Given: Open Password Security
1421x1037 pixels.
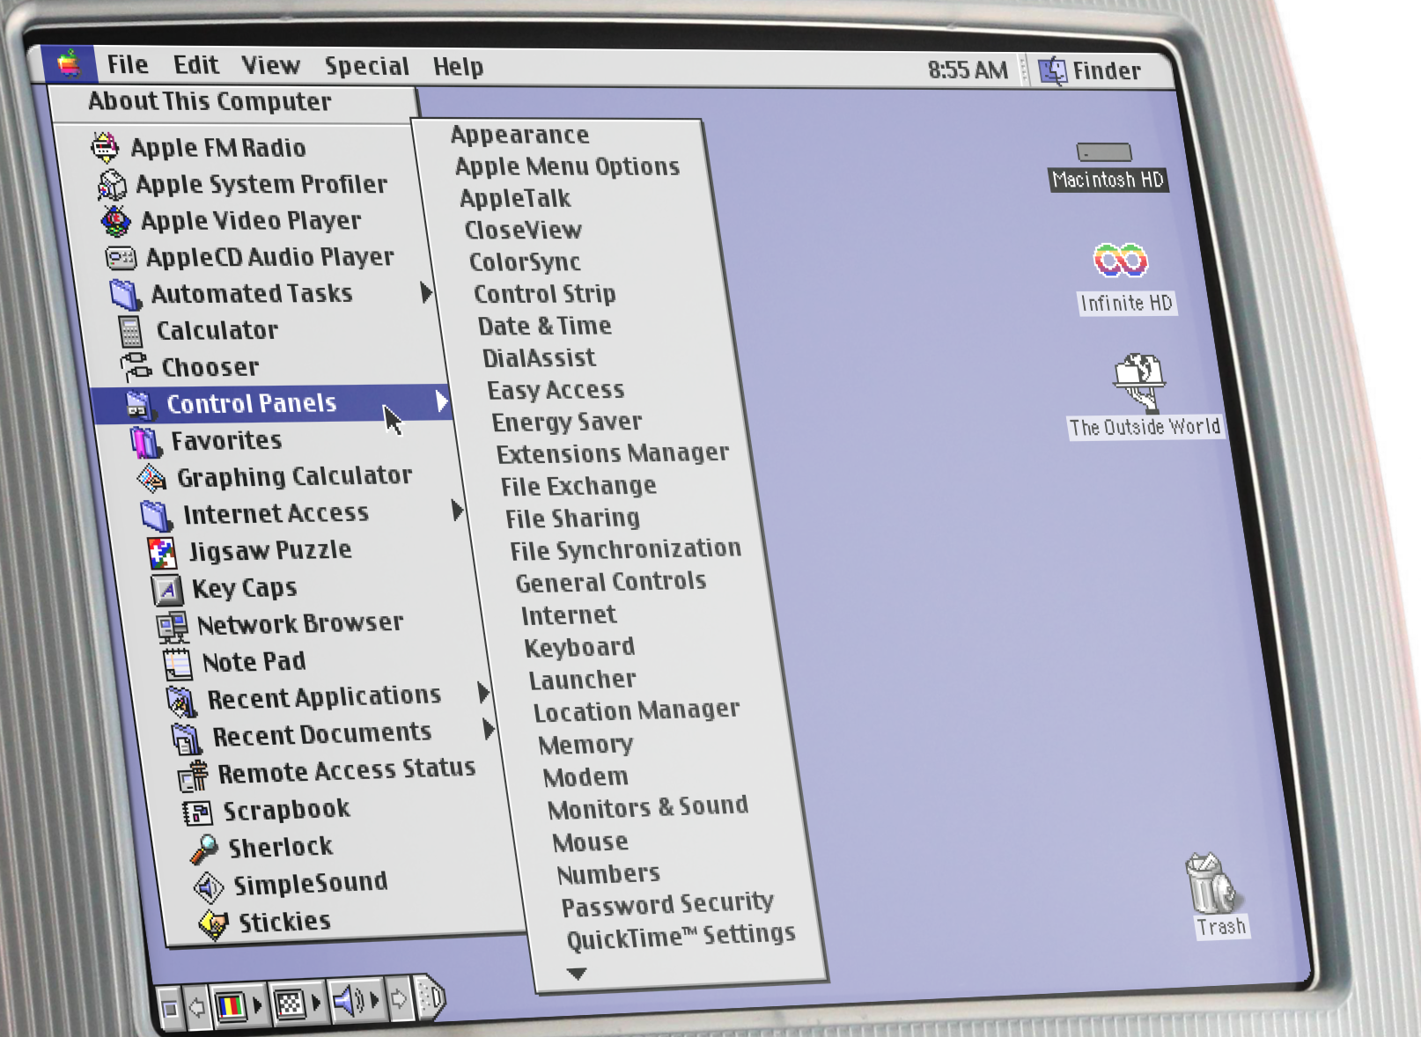Looking at the screenshot, I should (x=668, y=904).
